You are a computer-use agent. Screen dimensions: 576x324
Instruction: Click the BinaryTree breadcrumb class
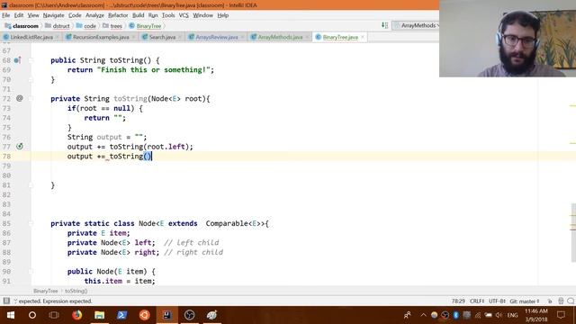point(146,26)
